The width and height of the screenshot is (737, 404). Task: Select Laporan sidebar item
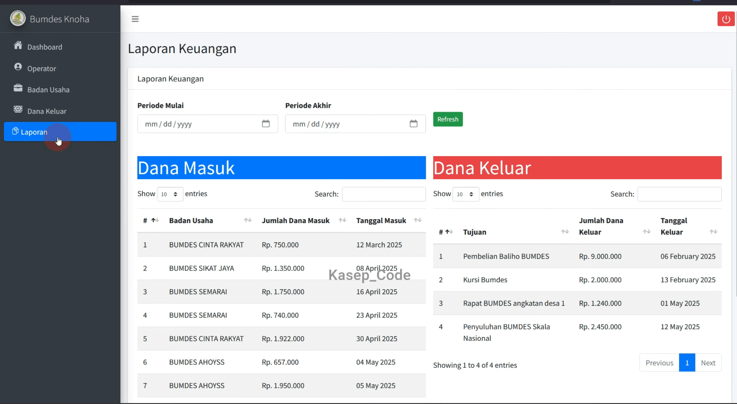tap(60, 132)
